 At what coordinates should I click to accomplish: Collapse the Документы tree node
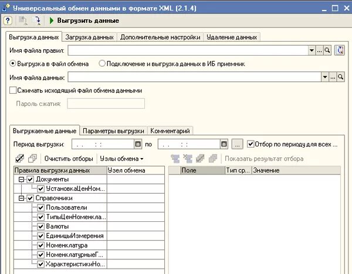pyautogui.click(x=21, y=179)
